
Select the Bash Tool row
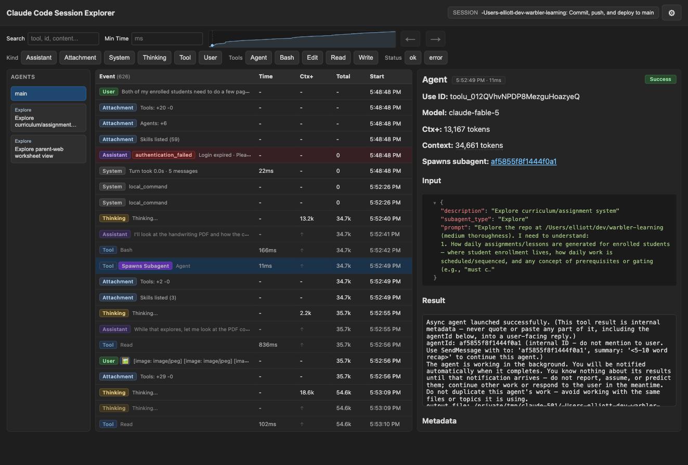(x=253, y=250)
